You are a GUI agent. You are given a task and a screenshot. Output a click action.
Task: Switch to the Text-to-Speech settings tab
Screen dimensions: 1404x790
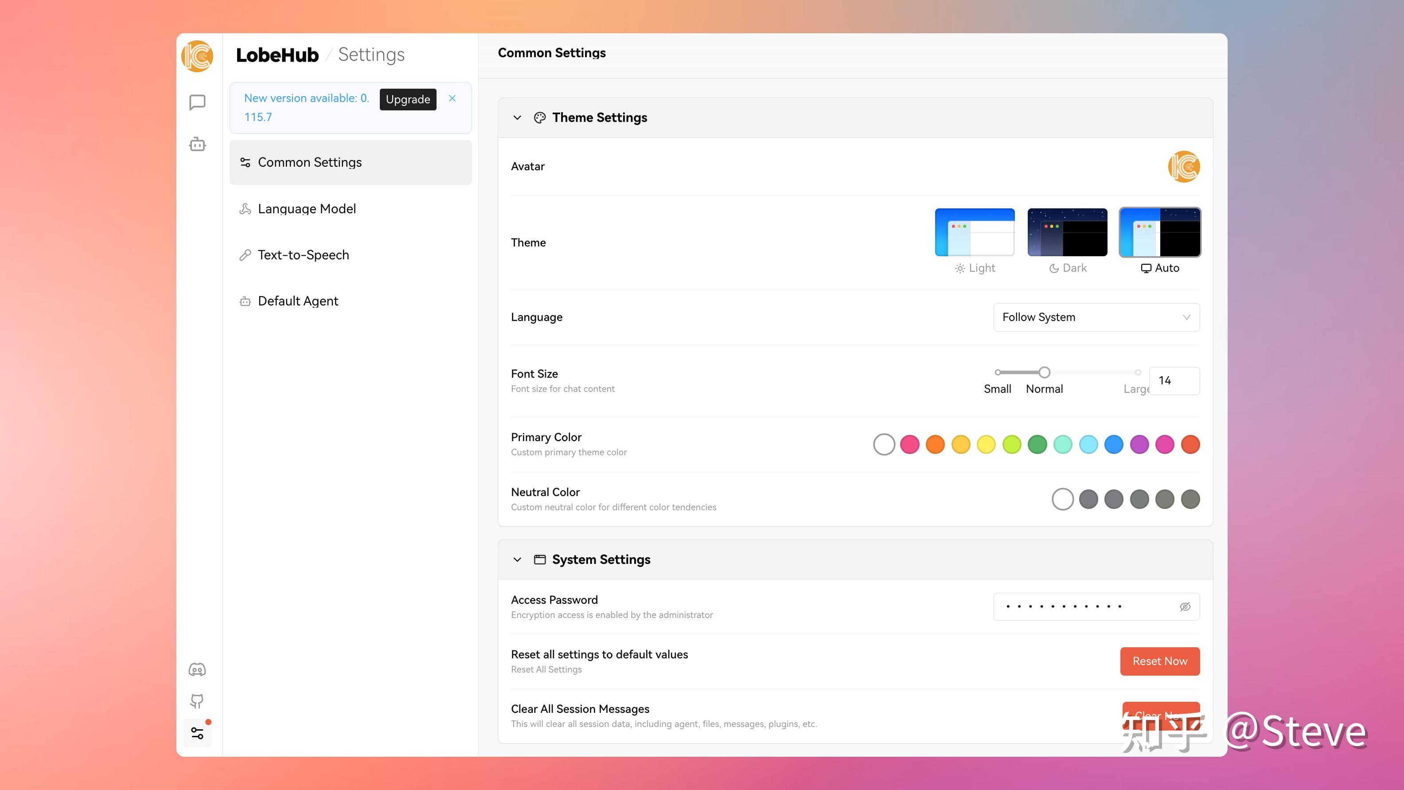click(x=303, y=255)
